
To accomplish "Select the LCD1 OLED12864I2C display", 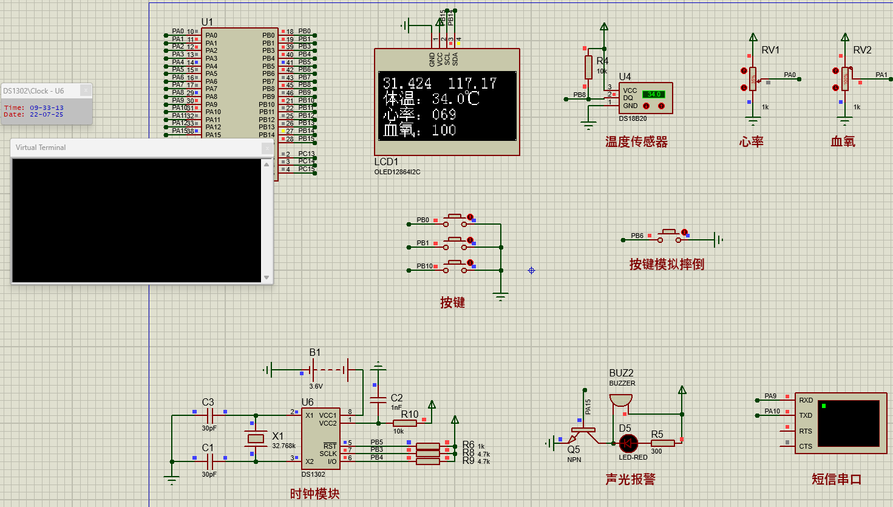I will (446, 106).
